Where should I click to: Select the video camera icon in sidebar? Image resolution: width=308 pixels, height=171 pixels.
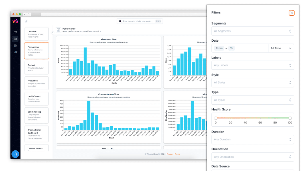point(15,32)
